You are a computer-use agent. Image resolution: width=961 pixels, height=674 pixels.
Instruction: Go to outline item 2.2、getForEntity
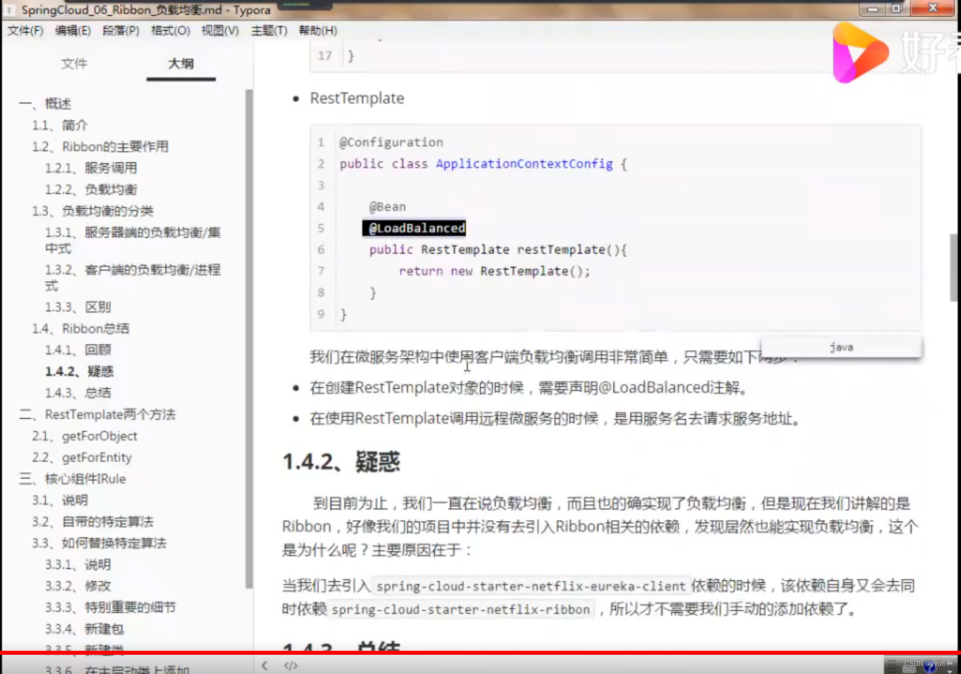click(82, 457)
